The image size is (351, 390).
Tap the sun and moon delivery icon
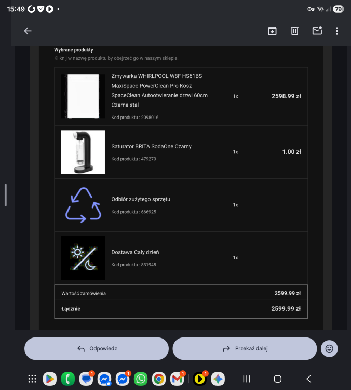click(x=83, y=258)
